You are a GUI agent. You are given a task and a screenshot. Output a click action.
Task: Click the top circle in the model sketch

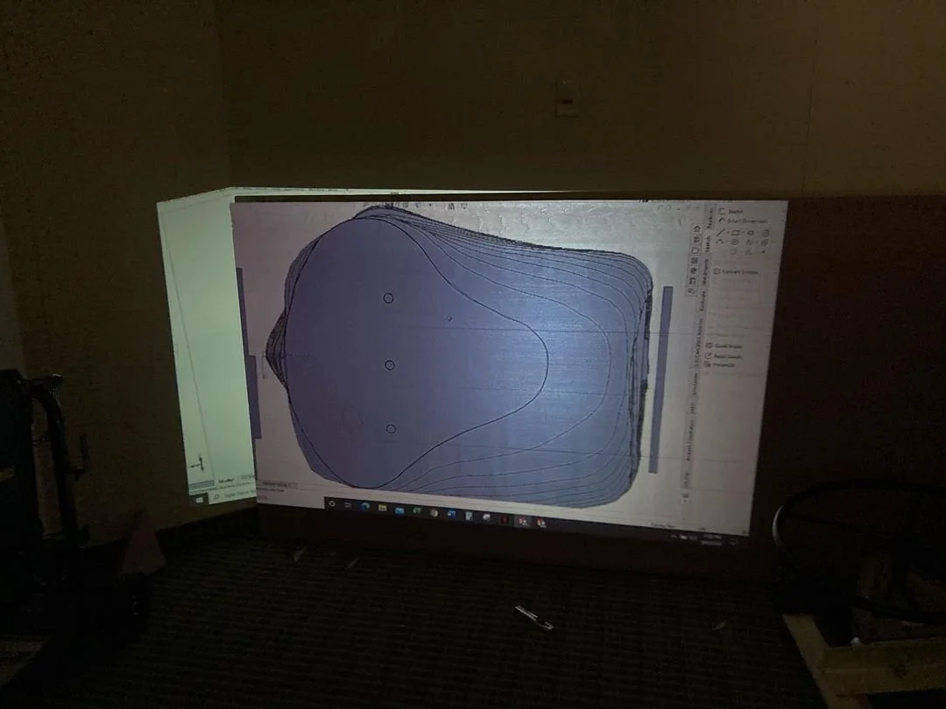[389, 298]
